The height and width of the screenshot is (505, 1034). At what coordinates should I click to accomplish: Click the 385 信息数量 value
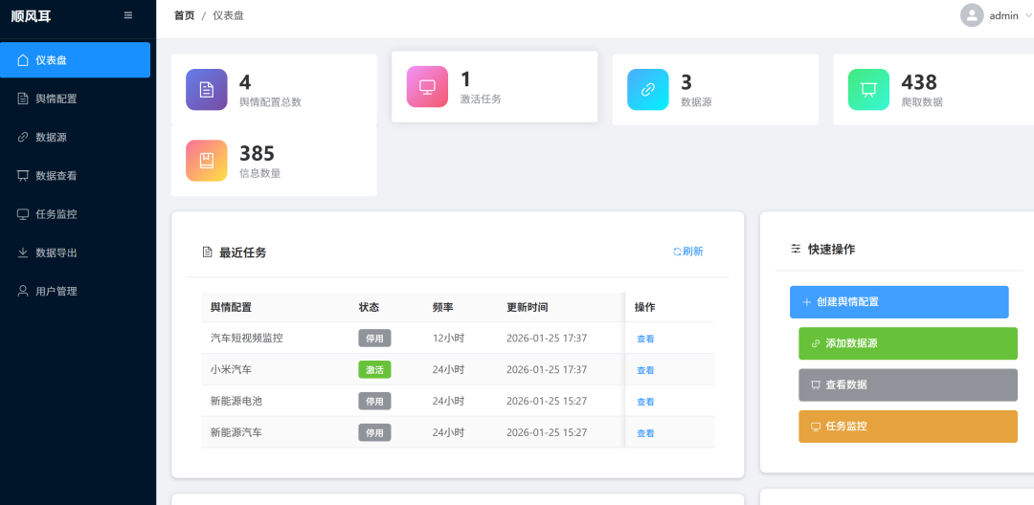pos(257,153)
